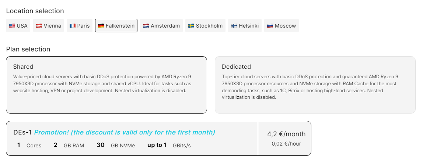
Task: Click the up to 1 GBits/s spec
Action: pos(169,145)
